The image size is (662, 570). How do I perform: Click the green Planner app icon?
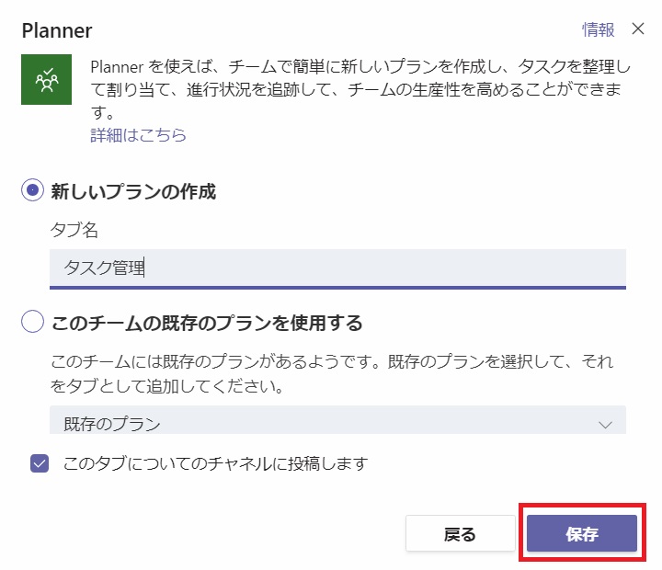pos(47,79)
